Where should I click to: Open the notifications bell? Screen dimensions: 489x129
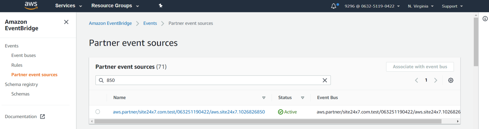(334, 6)
